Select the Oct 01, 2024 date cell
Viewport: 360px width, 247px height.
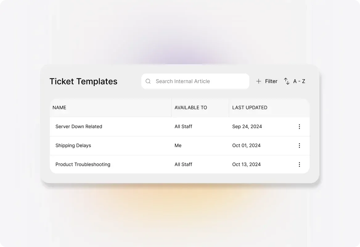coord(246,145)
